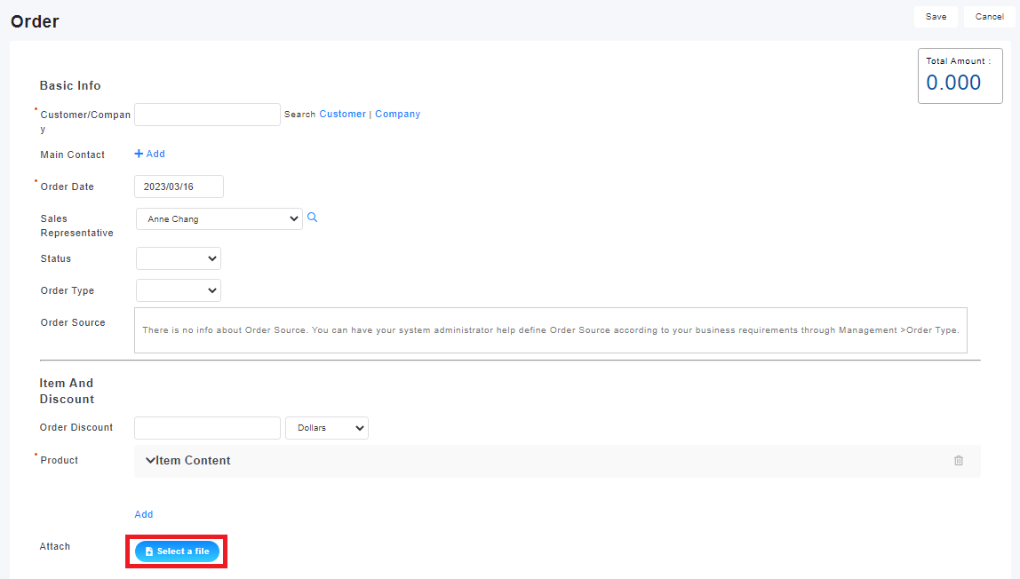Delete Item Content row with trash icon
Viewport: 1020px width, 579px height.
(x=958, y=461)
